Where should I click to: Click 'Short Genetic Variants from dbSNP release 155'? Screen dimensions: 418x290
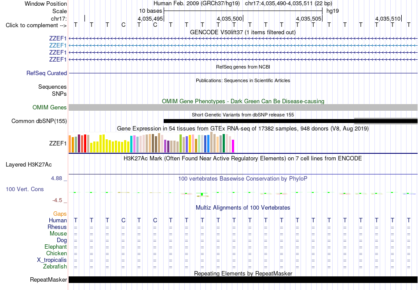coord(242,115)
